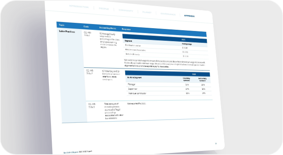Open the Governance tab

click(x=168, y=14)
